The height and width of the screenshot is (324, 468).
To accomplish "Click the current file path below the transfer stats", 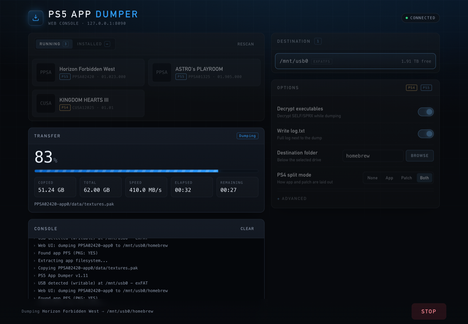I will 74,204.
